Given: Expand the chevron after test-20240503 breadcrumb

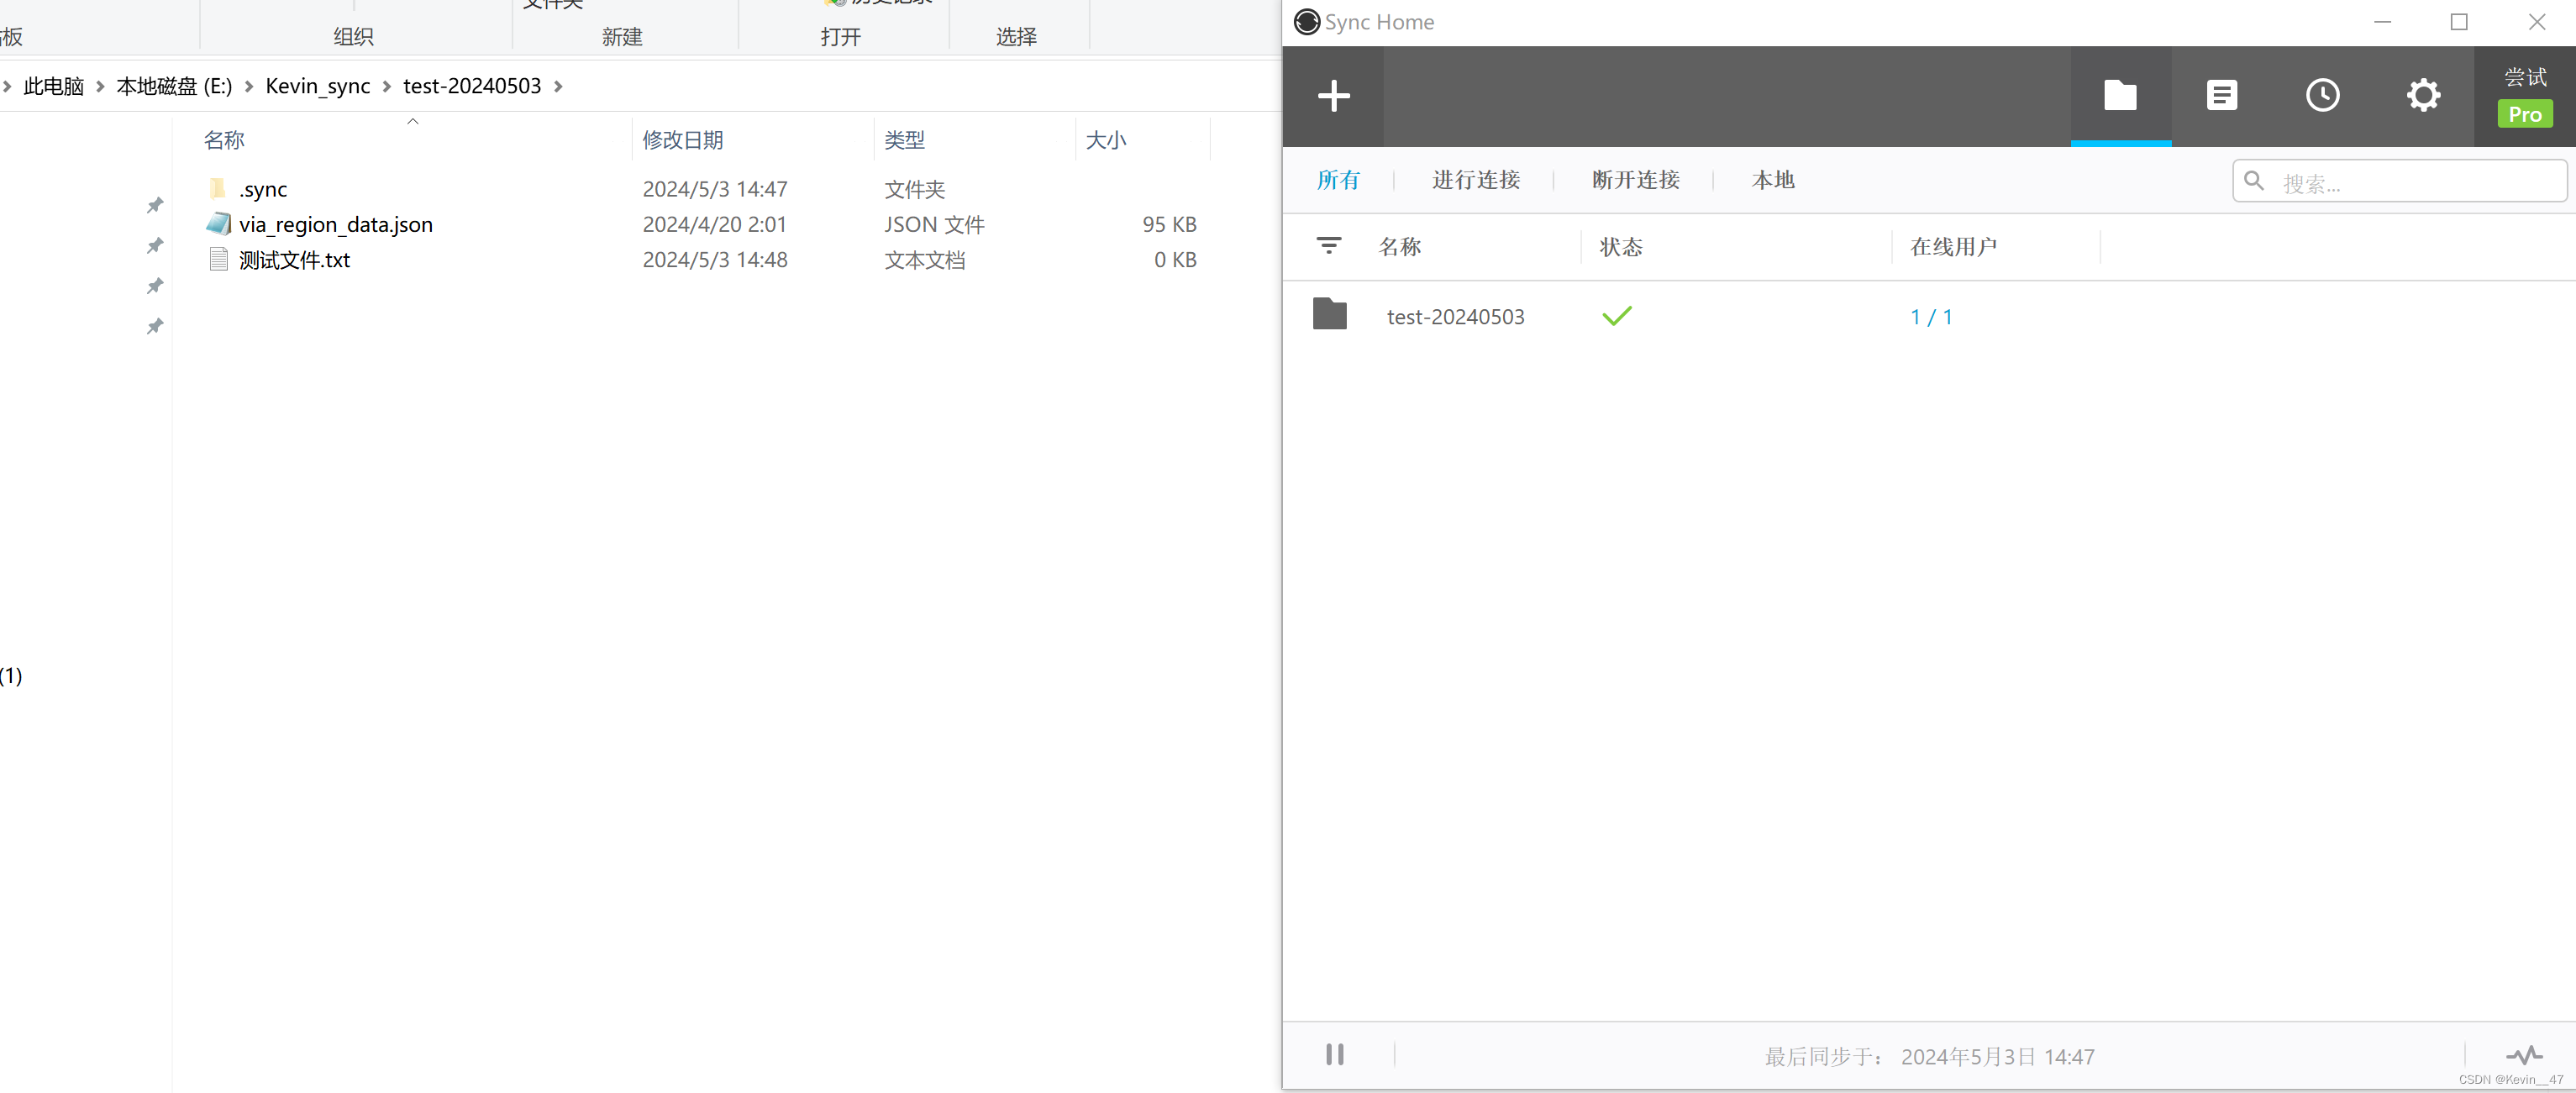Looking at the screenshot, I should point(558,87).
